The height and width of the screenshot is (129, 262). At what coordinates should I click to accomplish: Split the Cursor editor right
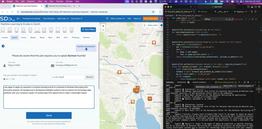255,11
